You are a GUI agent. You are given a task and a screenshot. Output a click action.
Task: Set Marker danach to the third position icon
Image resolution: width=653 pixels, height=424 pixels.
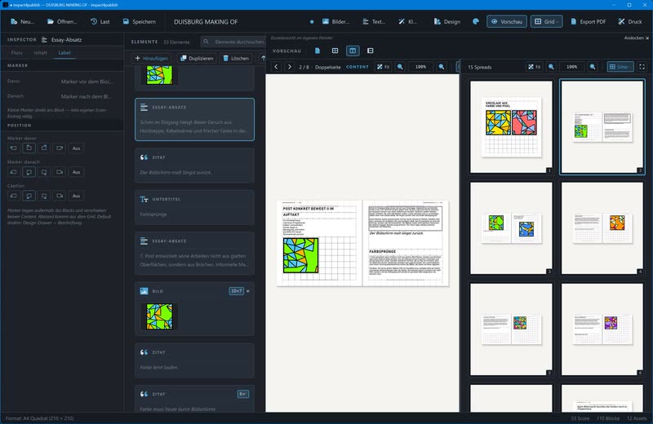44,172
